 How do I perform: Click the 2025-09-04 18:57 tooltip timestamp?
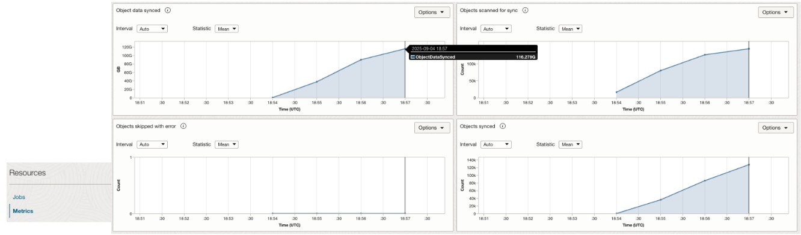click(x=429, y=49)
